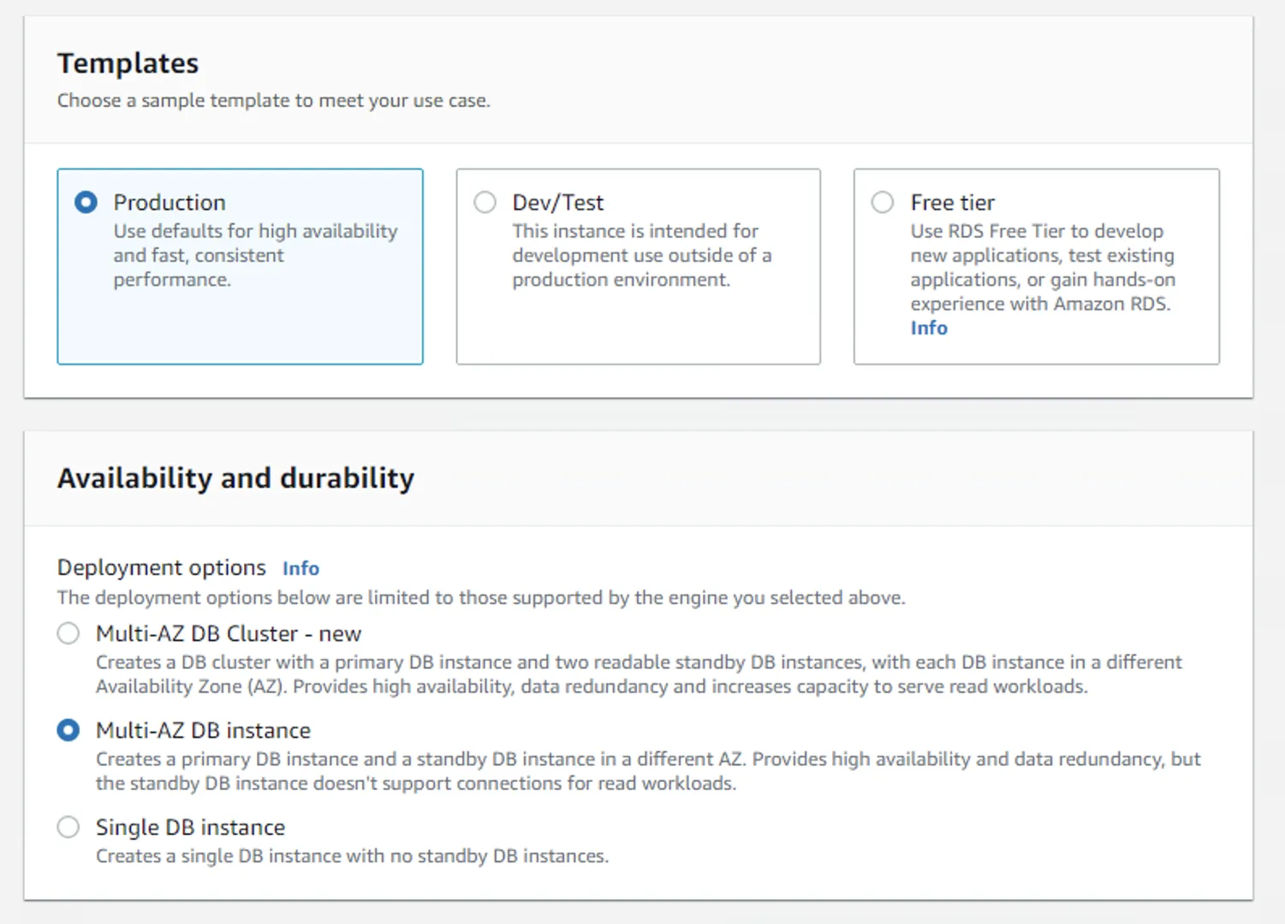Screen dimensions: 1285x924
Task: Click the Deployment options field label
Action: coord(162,568)
